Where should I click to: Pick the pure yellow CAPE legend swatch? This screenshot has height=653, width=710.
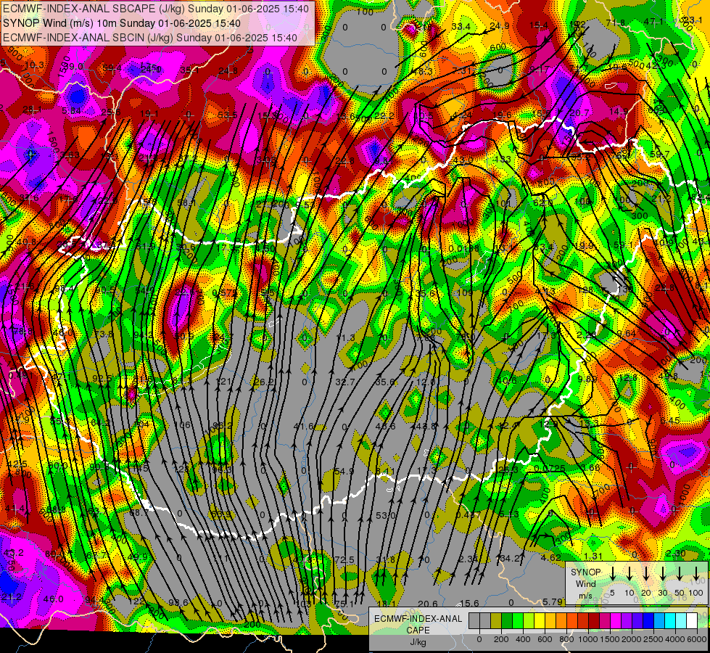coord(540,621)
